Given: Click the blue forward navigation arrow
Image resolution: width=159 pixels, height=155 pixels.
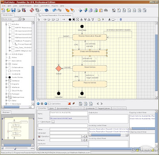Looking at the screenshot, I should point(46,104).
